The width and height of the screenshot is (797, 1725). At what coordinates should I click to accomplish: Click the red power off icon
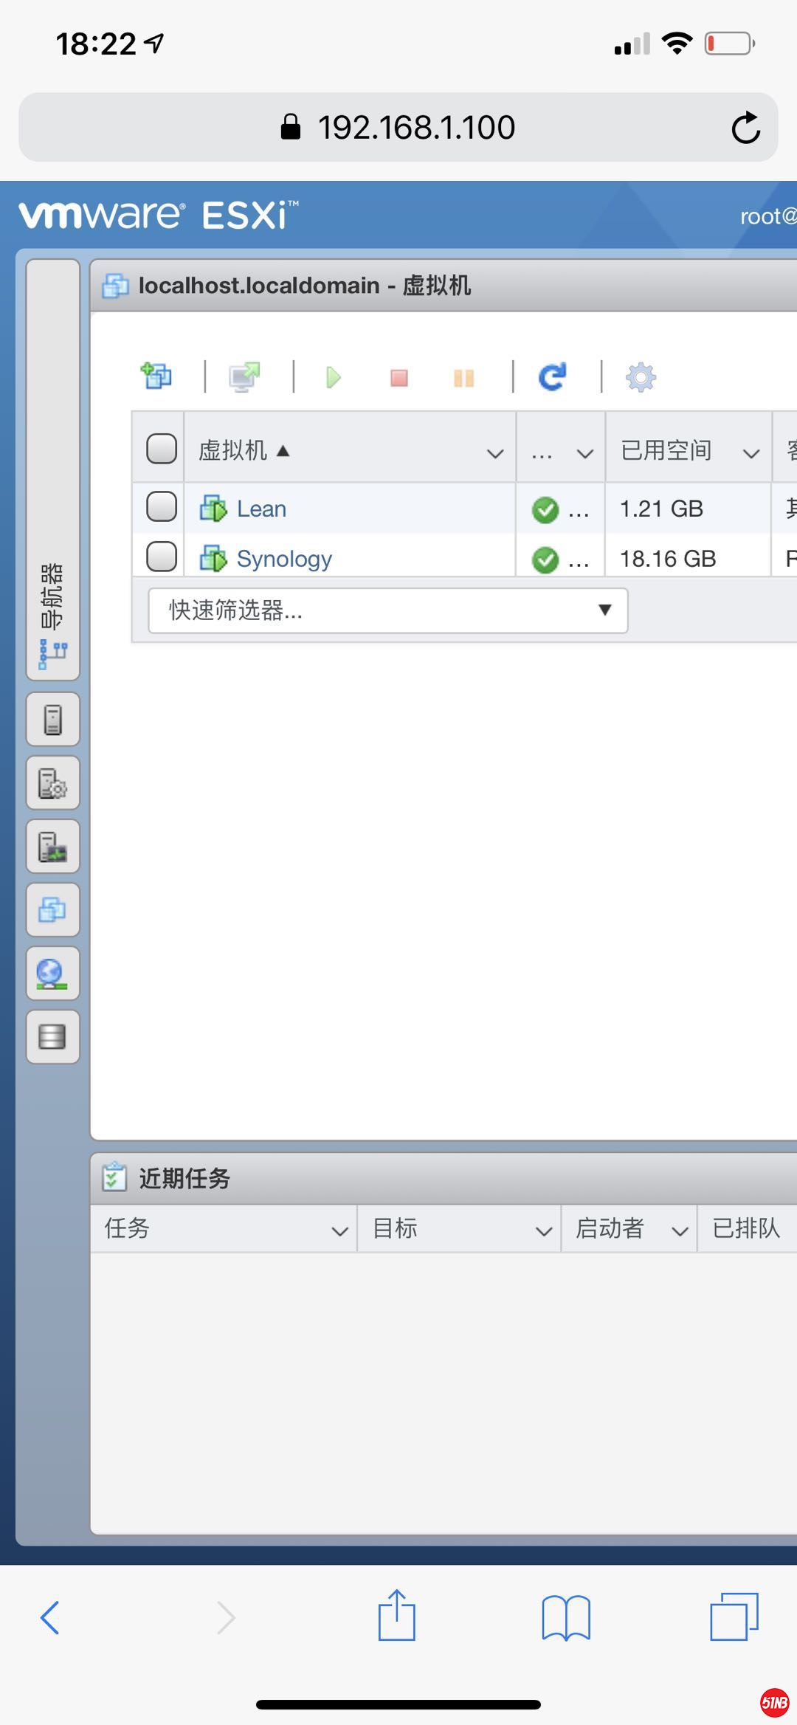tap(399, 378)
